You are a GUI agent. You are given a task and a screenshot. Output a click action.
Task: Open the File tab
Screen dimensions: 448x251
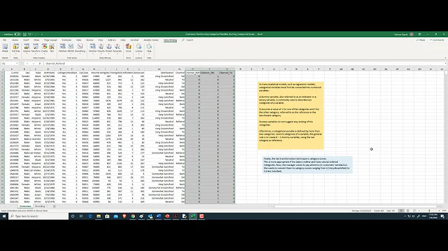tap(4, 40)
